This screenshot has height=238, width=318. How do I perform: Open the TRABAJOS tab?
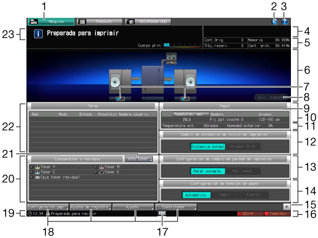click(x=100, y=21)
